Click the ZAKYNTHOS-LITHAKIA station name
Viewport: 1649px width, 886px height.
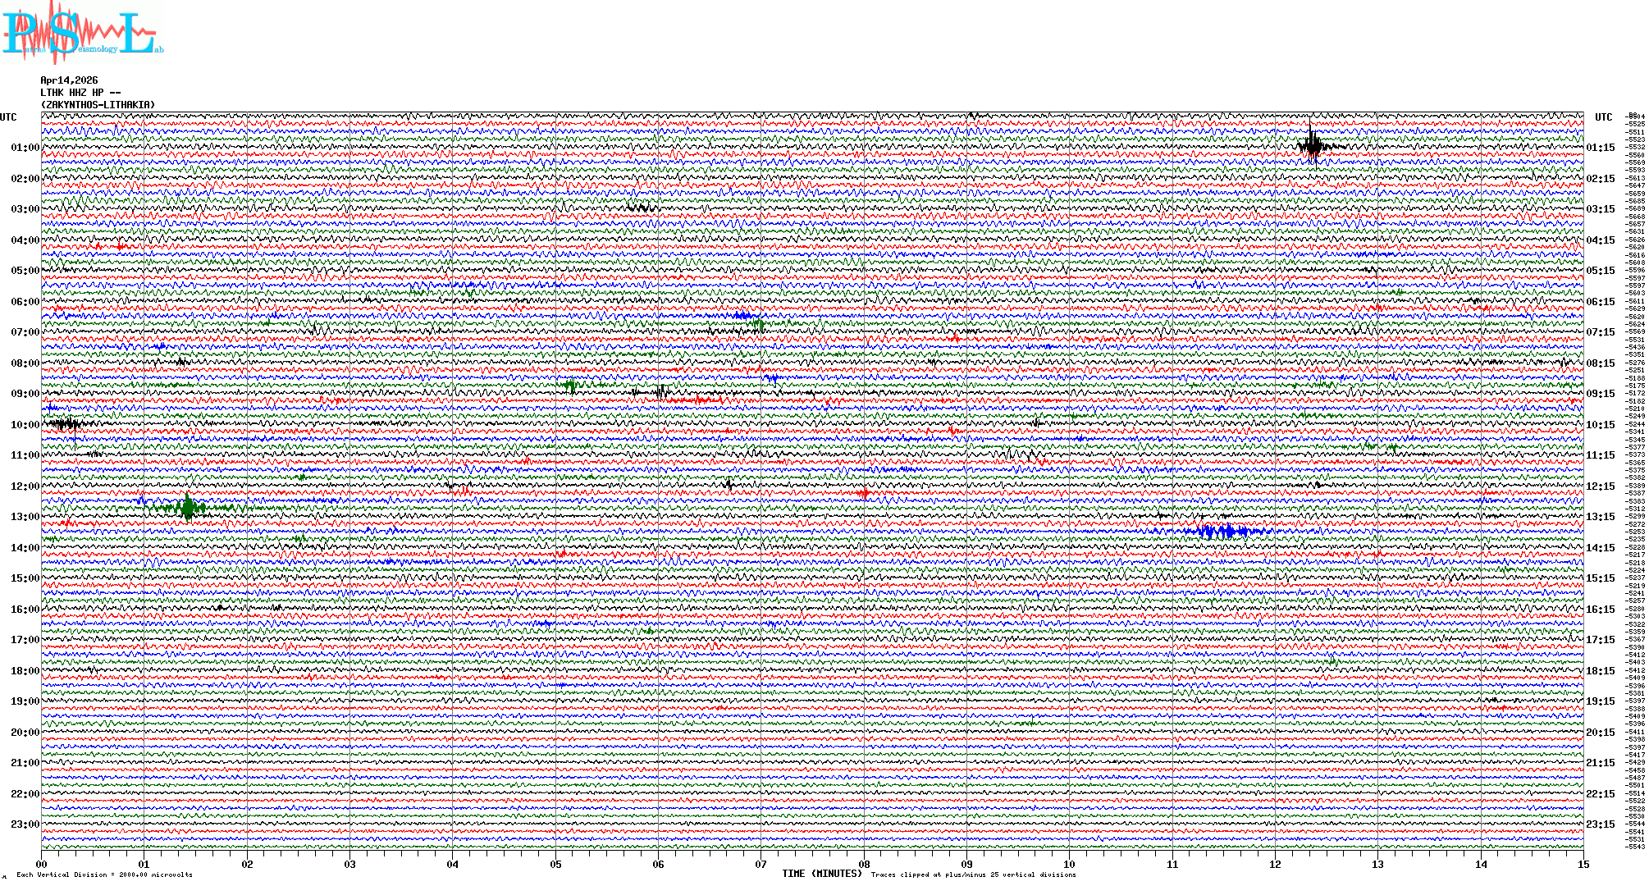click(x=98, y=105)
